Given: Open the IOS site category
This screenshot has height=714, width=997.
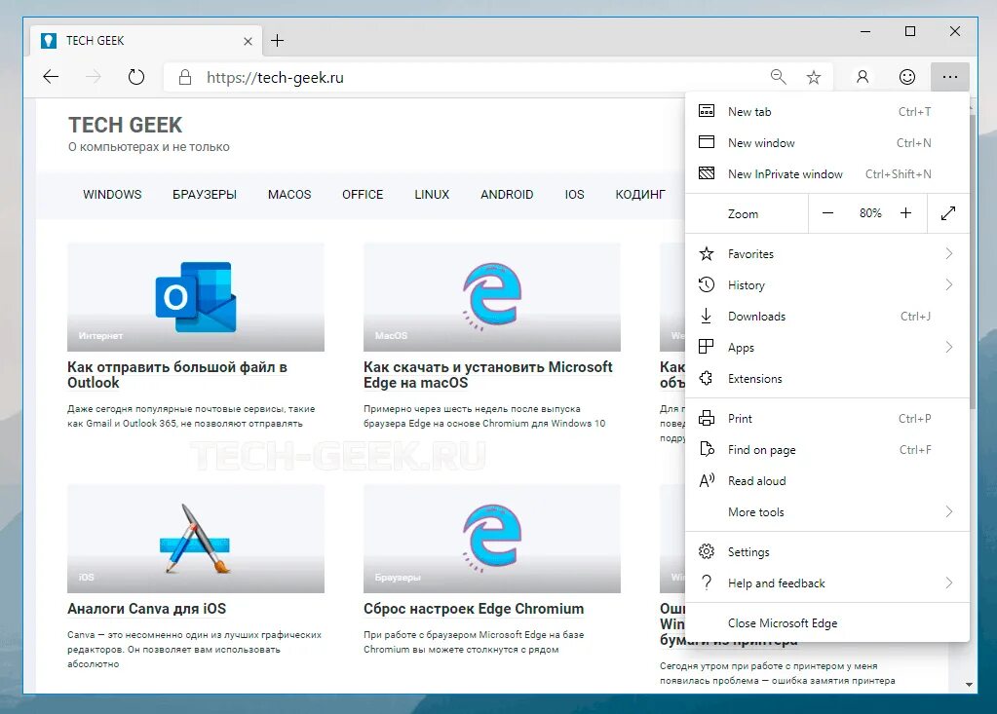Looking at the screenshot, I should pos(574,195).
